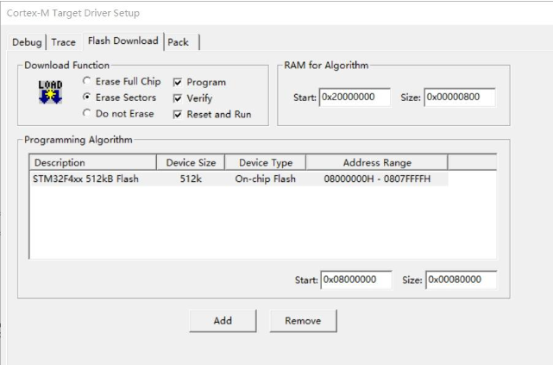Click the Programming Algorithm Size field
Screen dimensions: 553x365
click(461, 280)
